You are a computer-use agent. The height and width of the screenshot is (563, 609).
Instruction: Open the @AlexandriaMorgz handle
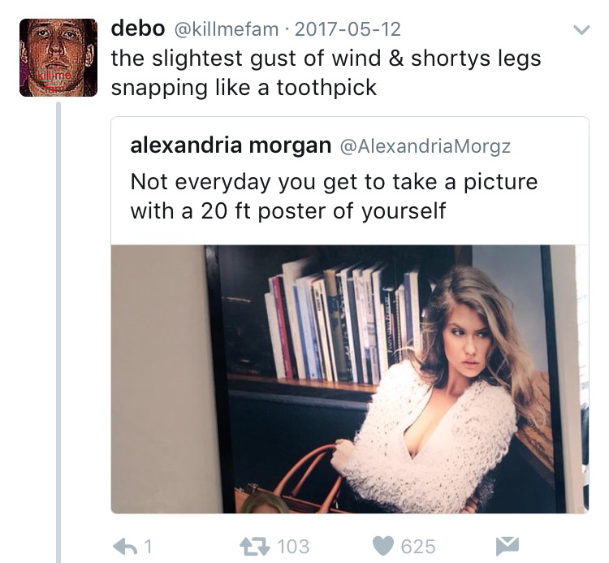tap(424, 146)
